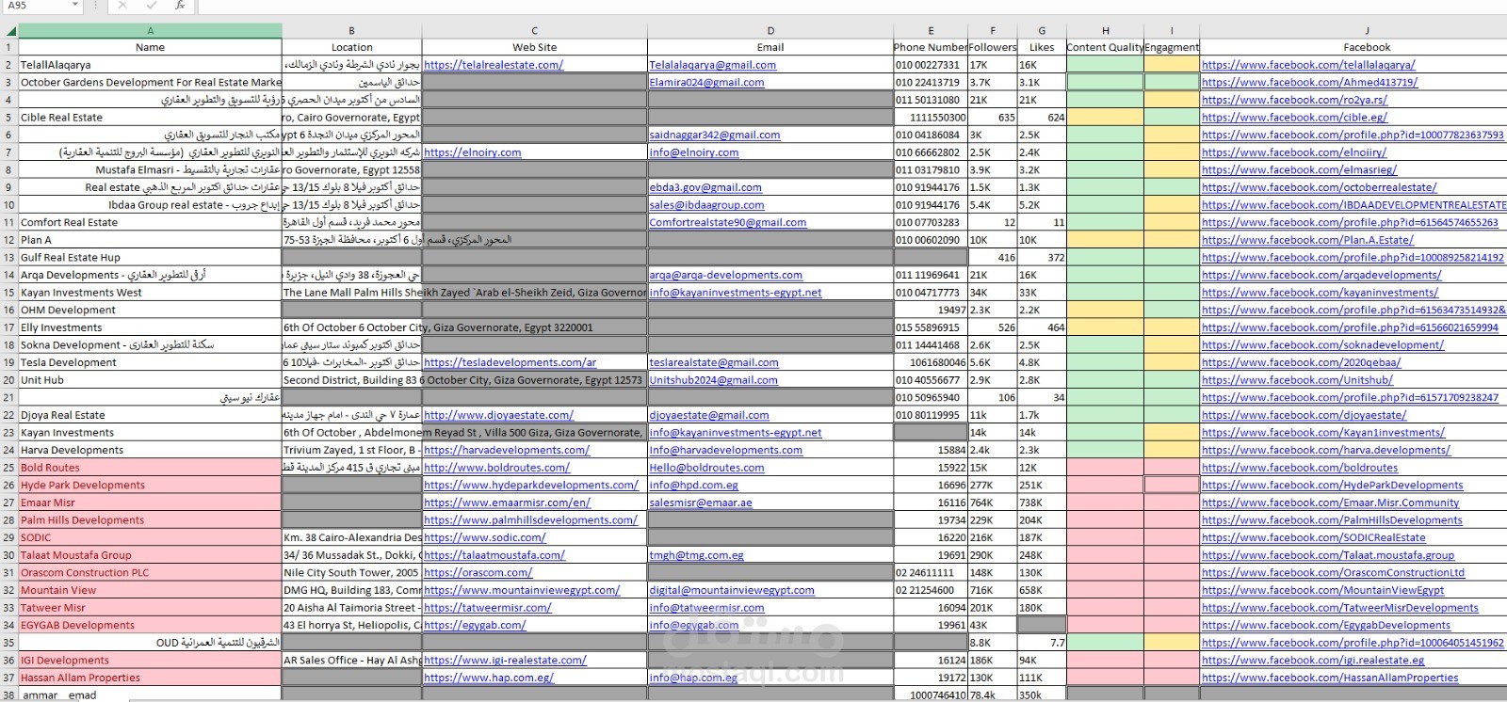Screen dimensions: 1507x702
Task: Open the telalrealestate.com website link
Action: 494,65
